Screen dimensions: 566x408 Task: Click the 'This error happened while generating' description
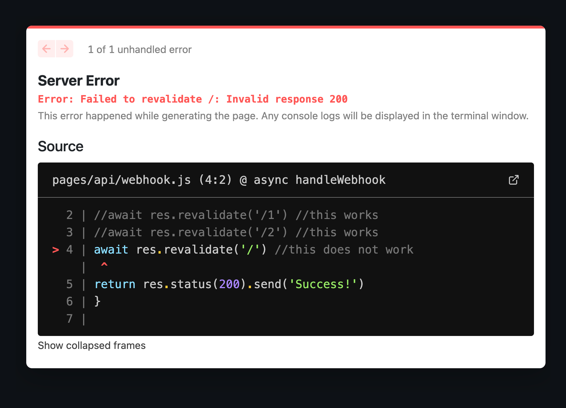(283, 116)
